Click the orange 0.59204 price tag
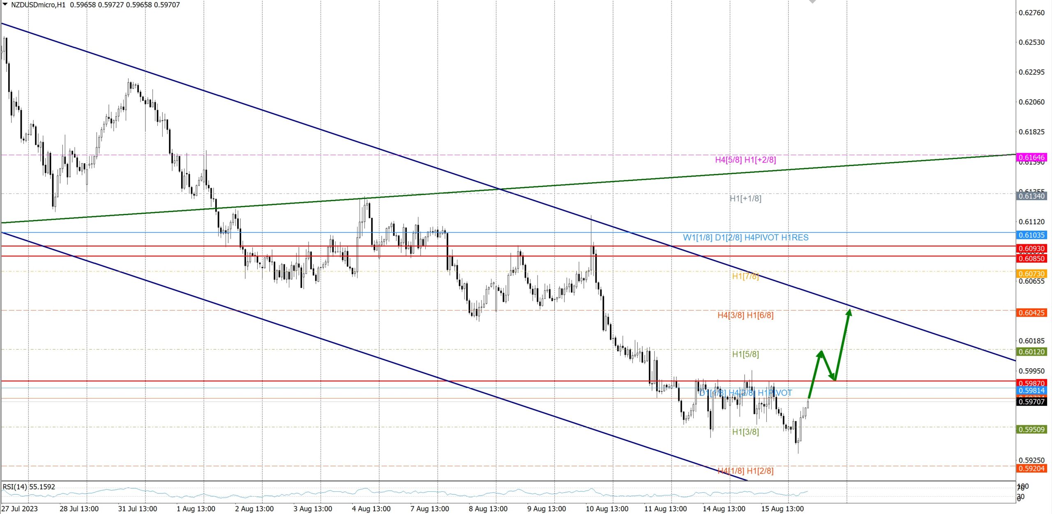The width and height of the screenshot is (1052, 514). [1031, 469]
